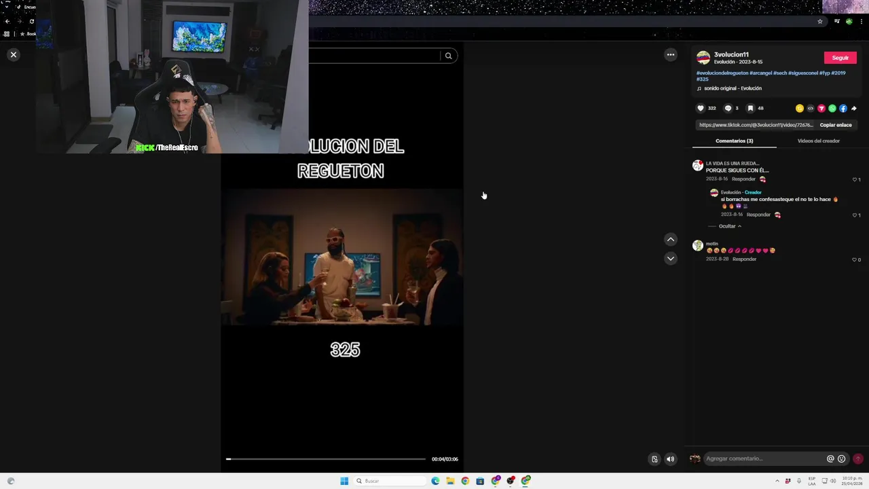The width and height of the screenshot is (869, 489).
Task: Open the taskbar clock and date
Action: [x=852, y=481]
